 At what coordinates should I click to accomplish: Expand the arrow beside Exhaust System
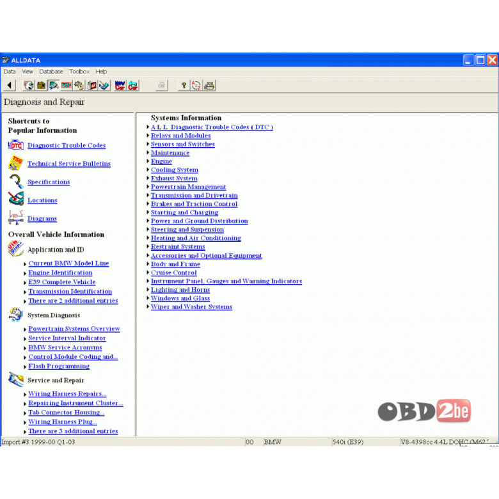tap(148, 178)
